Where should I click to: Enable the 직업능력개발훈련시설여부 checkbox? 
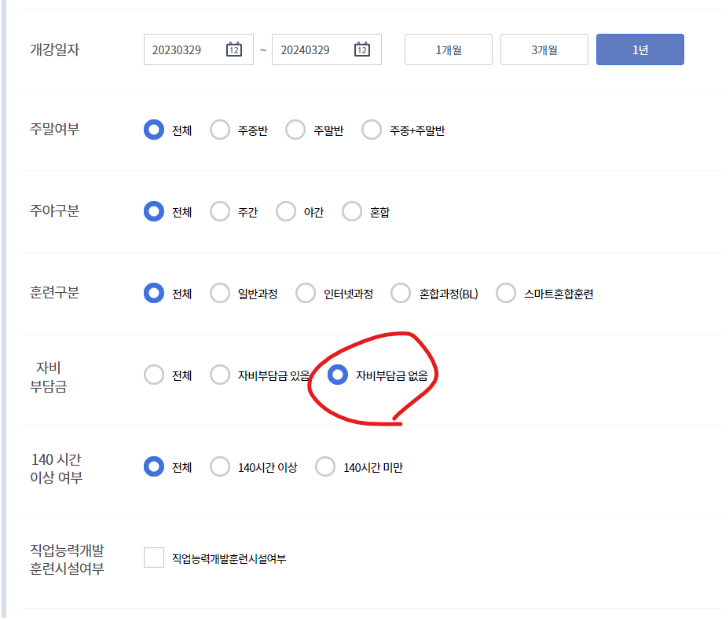point(153,558)
